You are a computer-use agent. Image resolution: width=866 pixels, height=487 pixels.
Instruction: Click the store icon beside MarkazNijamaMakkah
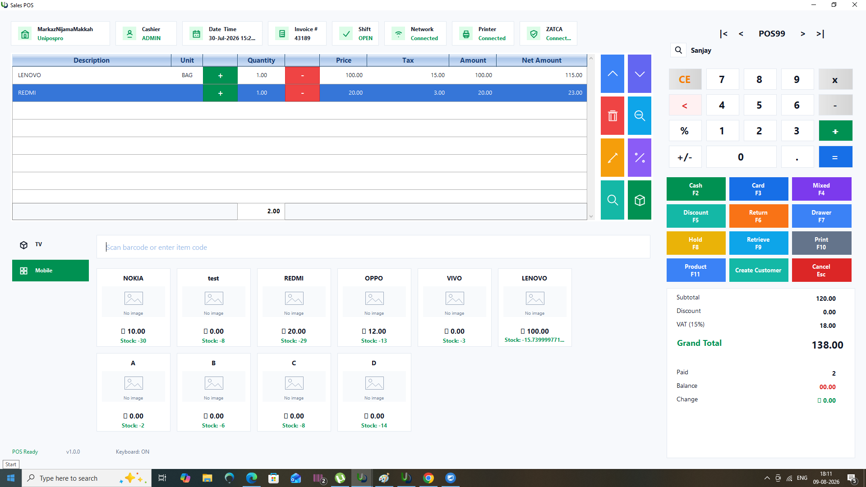[25, 34]
